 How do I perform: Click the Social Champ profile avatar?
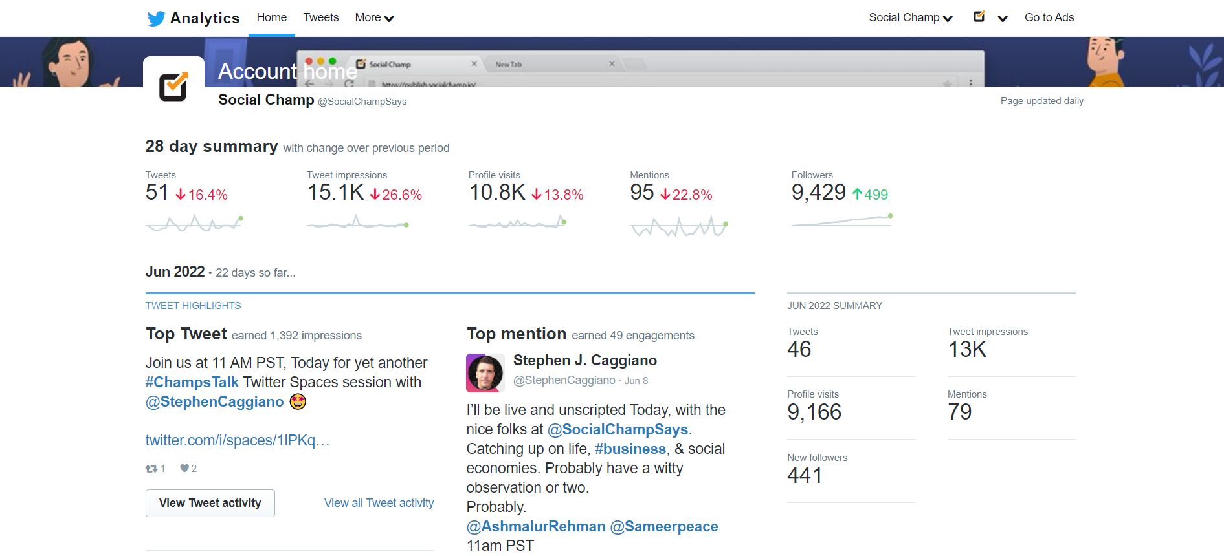(x=173, y=87)
